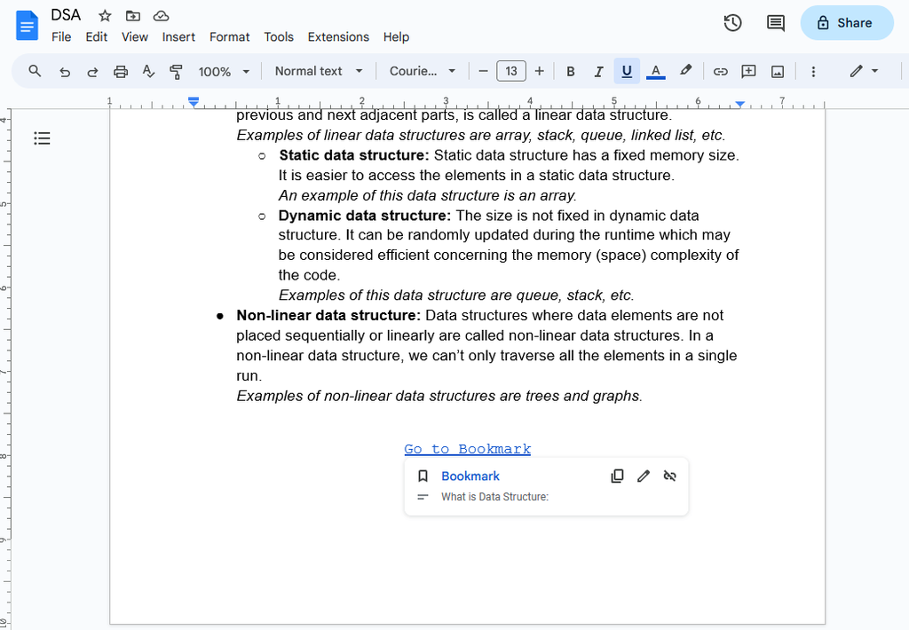Copy the bookmark link
Viewport: 909px width, 630px height.
coord(617,476)
